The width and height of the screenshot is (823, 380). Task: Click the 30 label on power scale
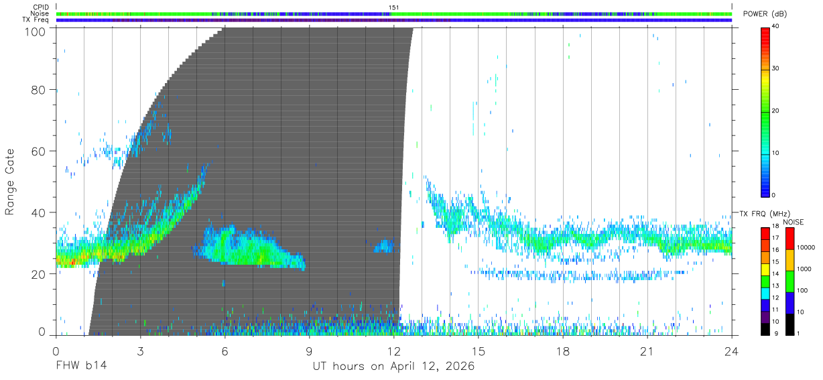[775, 69]
